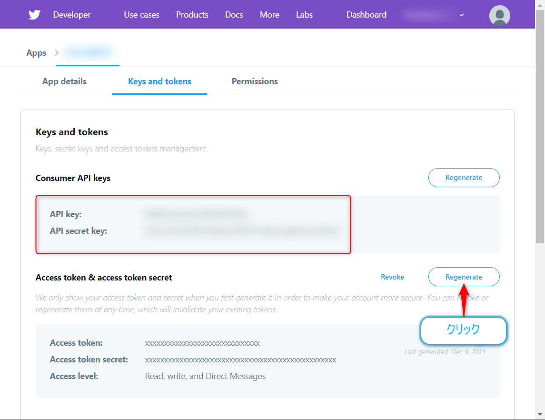Viewport: 545px width, 420px height.
Task: Click 'Access token & access token secret' heading
Action: tap(104, 278)
